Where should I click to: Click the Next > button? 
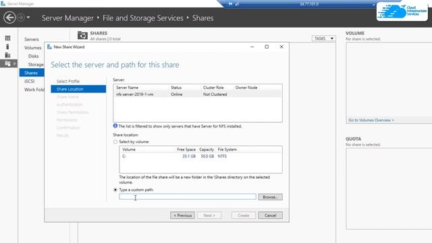(x=209, y=215)
